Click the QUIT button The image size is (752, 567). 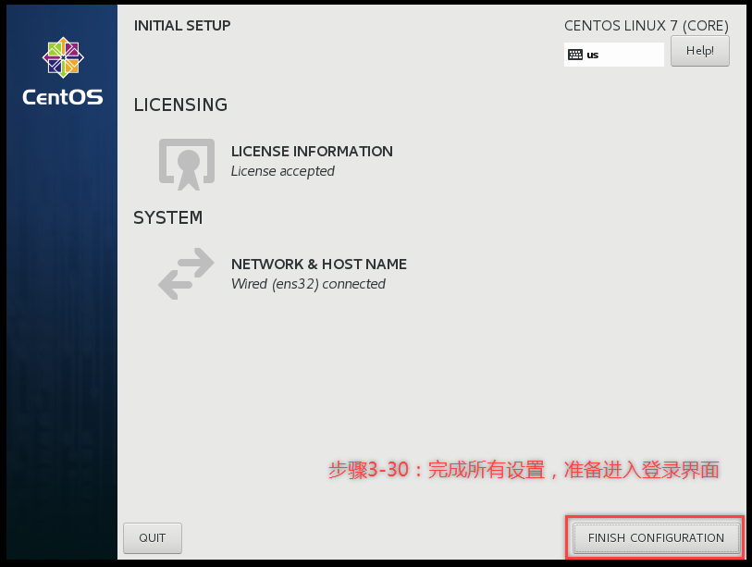(153, 537)
